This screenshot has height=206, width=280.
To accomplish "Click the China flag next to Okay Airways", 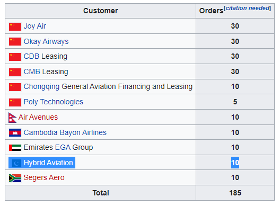I will (x=15, y=41).
